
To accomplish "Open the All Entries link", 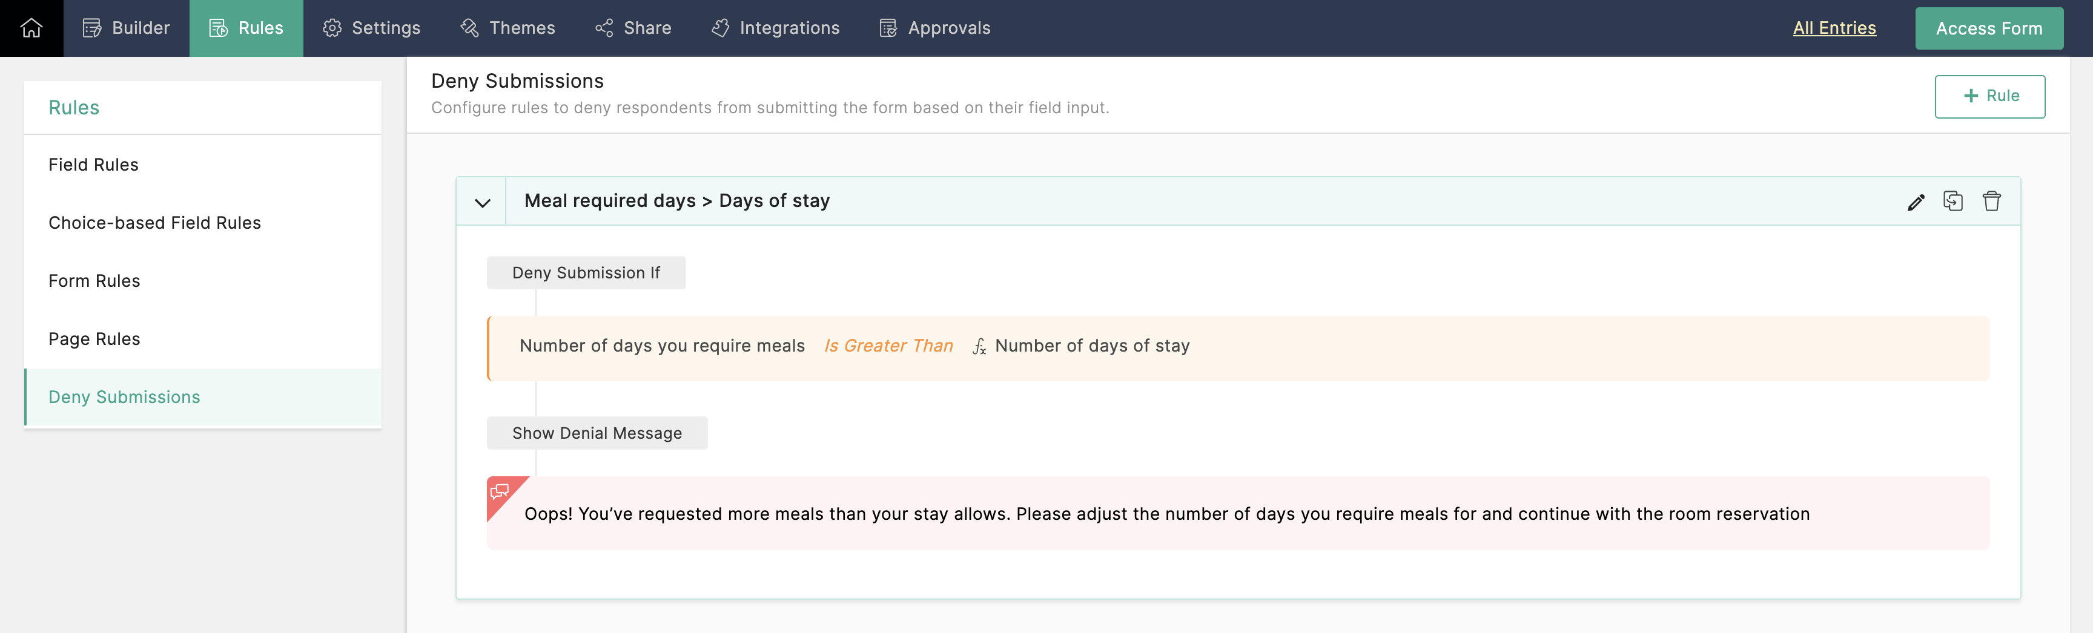I will (x=1834, y=28).
